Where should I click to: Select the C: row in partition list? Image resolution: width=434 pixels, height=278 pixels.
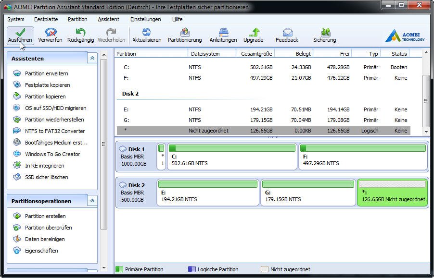click(x=264, y=67)
